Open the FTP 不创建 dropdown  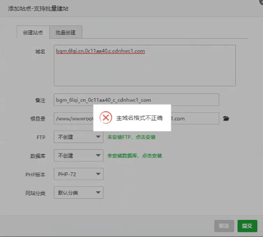tap(79, 137)
